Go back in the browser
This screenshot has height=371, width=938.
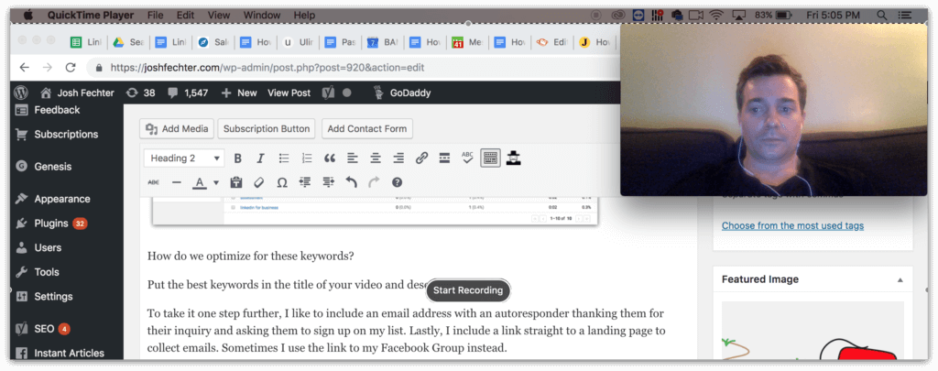coord(24,68)
